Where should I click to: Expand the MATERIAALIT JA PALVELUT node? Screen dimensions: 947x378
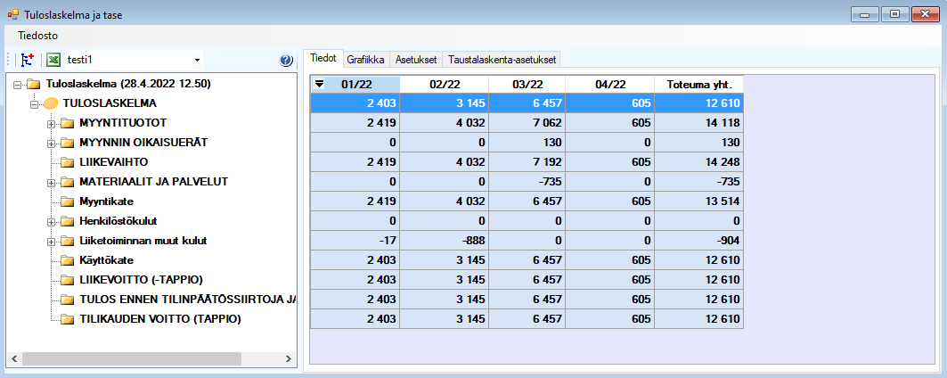pyautogui.click(x=51, y=183)
